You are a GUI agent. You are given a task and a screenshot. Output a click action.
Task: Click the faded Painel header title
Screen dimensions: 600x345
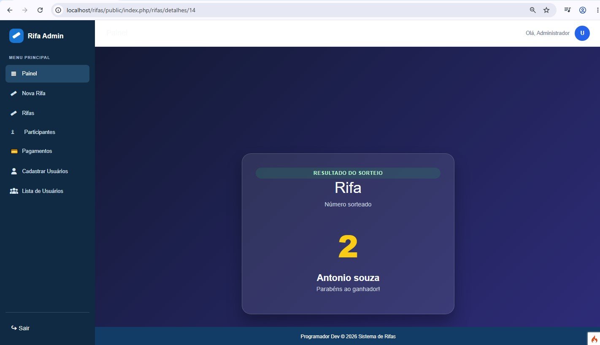pos(117,33)
